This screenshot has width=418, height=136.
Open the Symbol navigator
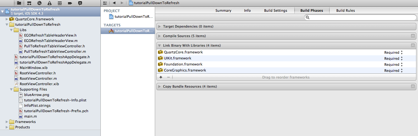tap(29, 3)
